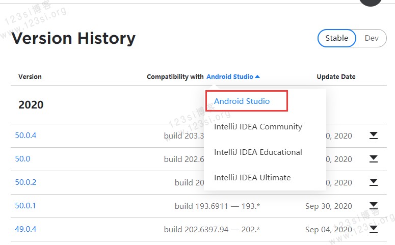Choose IntelliJ IDEA Community option
Viewport: 395px width, 245px height.
(x=258, y=126)
